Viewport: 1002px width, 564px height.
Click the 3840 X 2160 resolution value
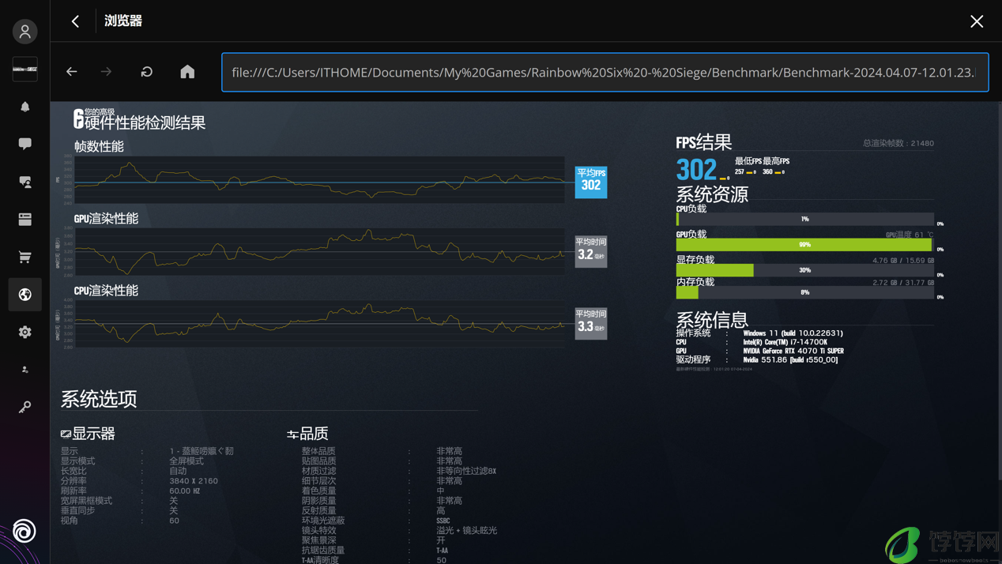click(x=194, y=481)
